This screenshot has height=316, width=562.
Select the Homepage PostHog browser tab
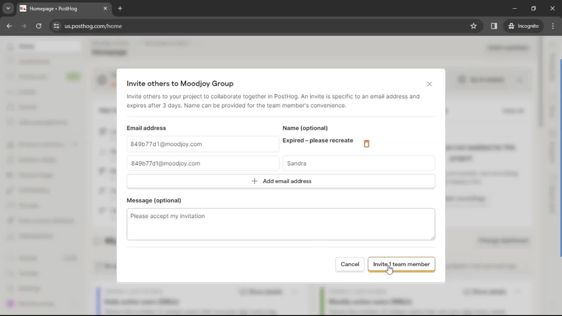64,8
